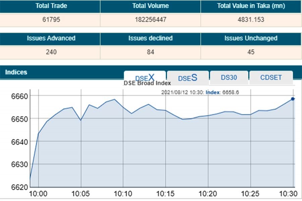The width and height of the screenshot is (302, 201).
Task: Click the total trade value 61795
Action: click(x=51, y=20)
